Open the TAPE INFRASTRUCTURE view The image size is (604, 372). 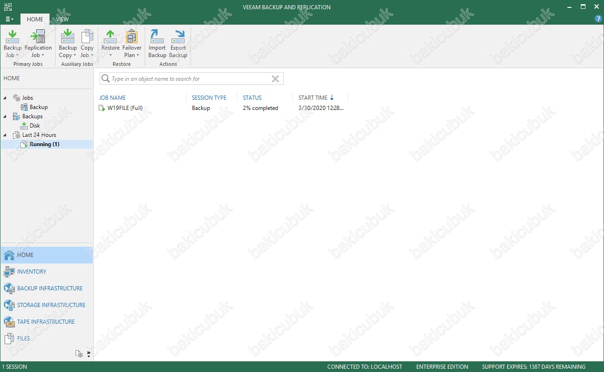(46, 322)
